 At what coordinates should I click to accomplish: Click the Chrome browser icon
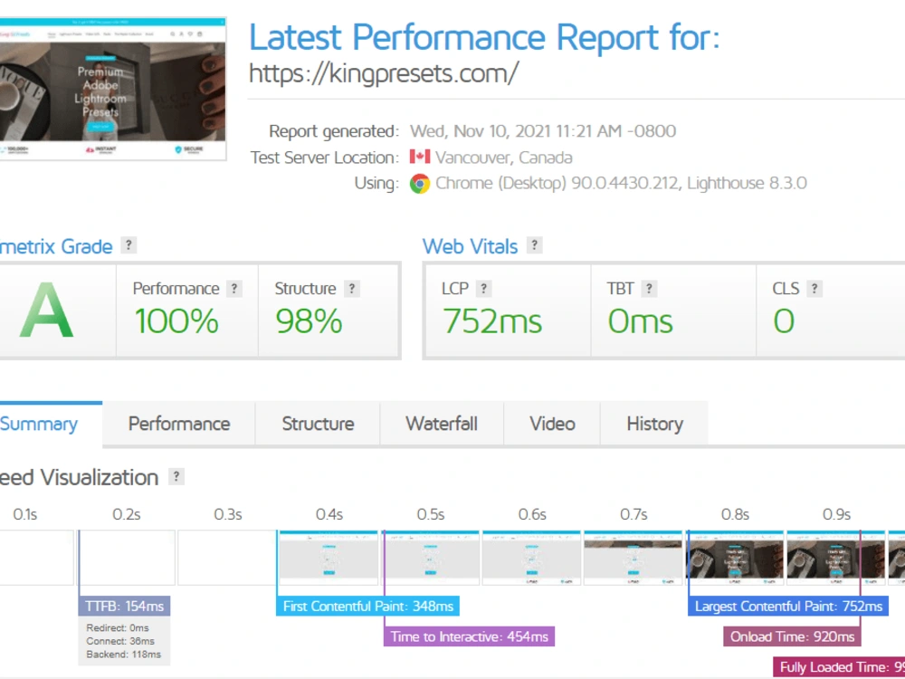pos(420,184)
